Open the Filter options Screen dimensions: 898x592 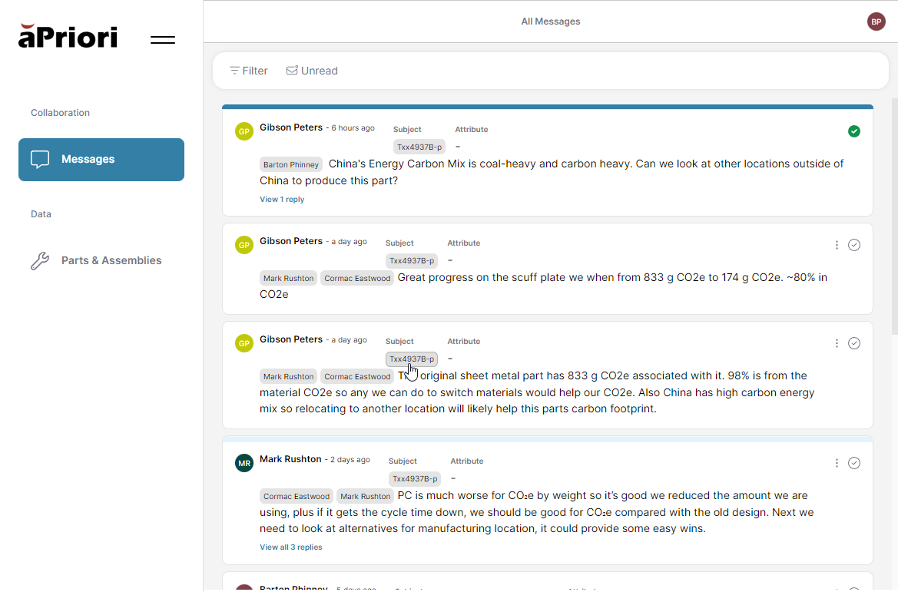click(x=247, y=70)
